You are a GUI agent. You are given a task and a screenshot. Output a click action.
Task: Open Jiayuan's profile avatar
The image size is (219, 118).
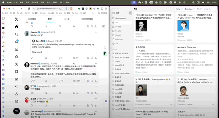[27, 34]
